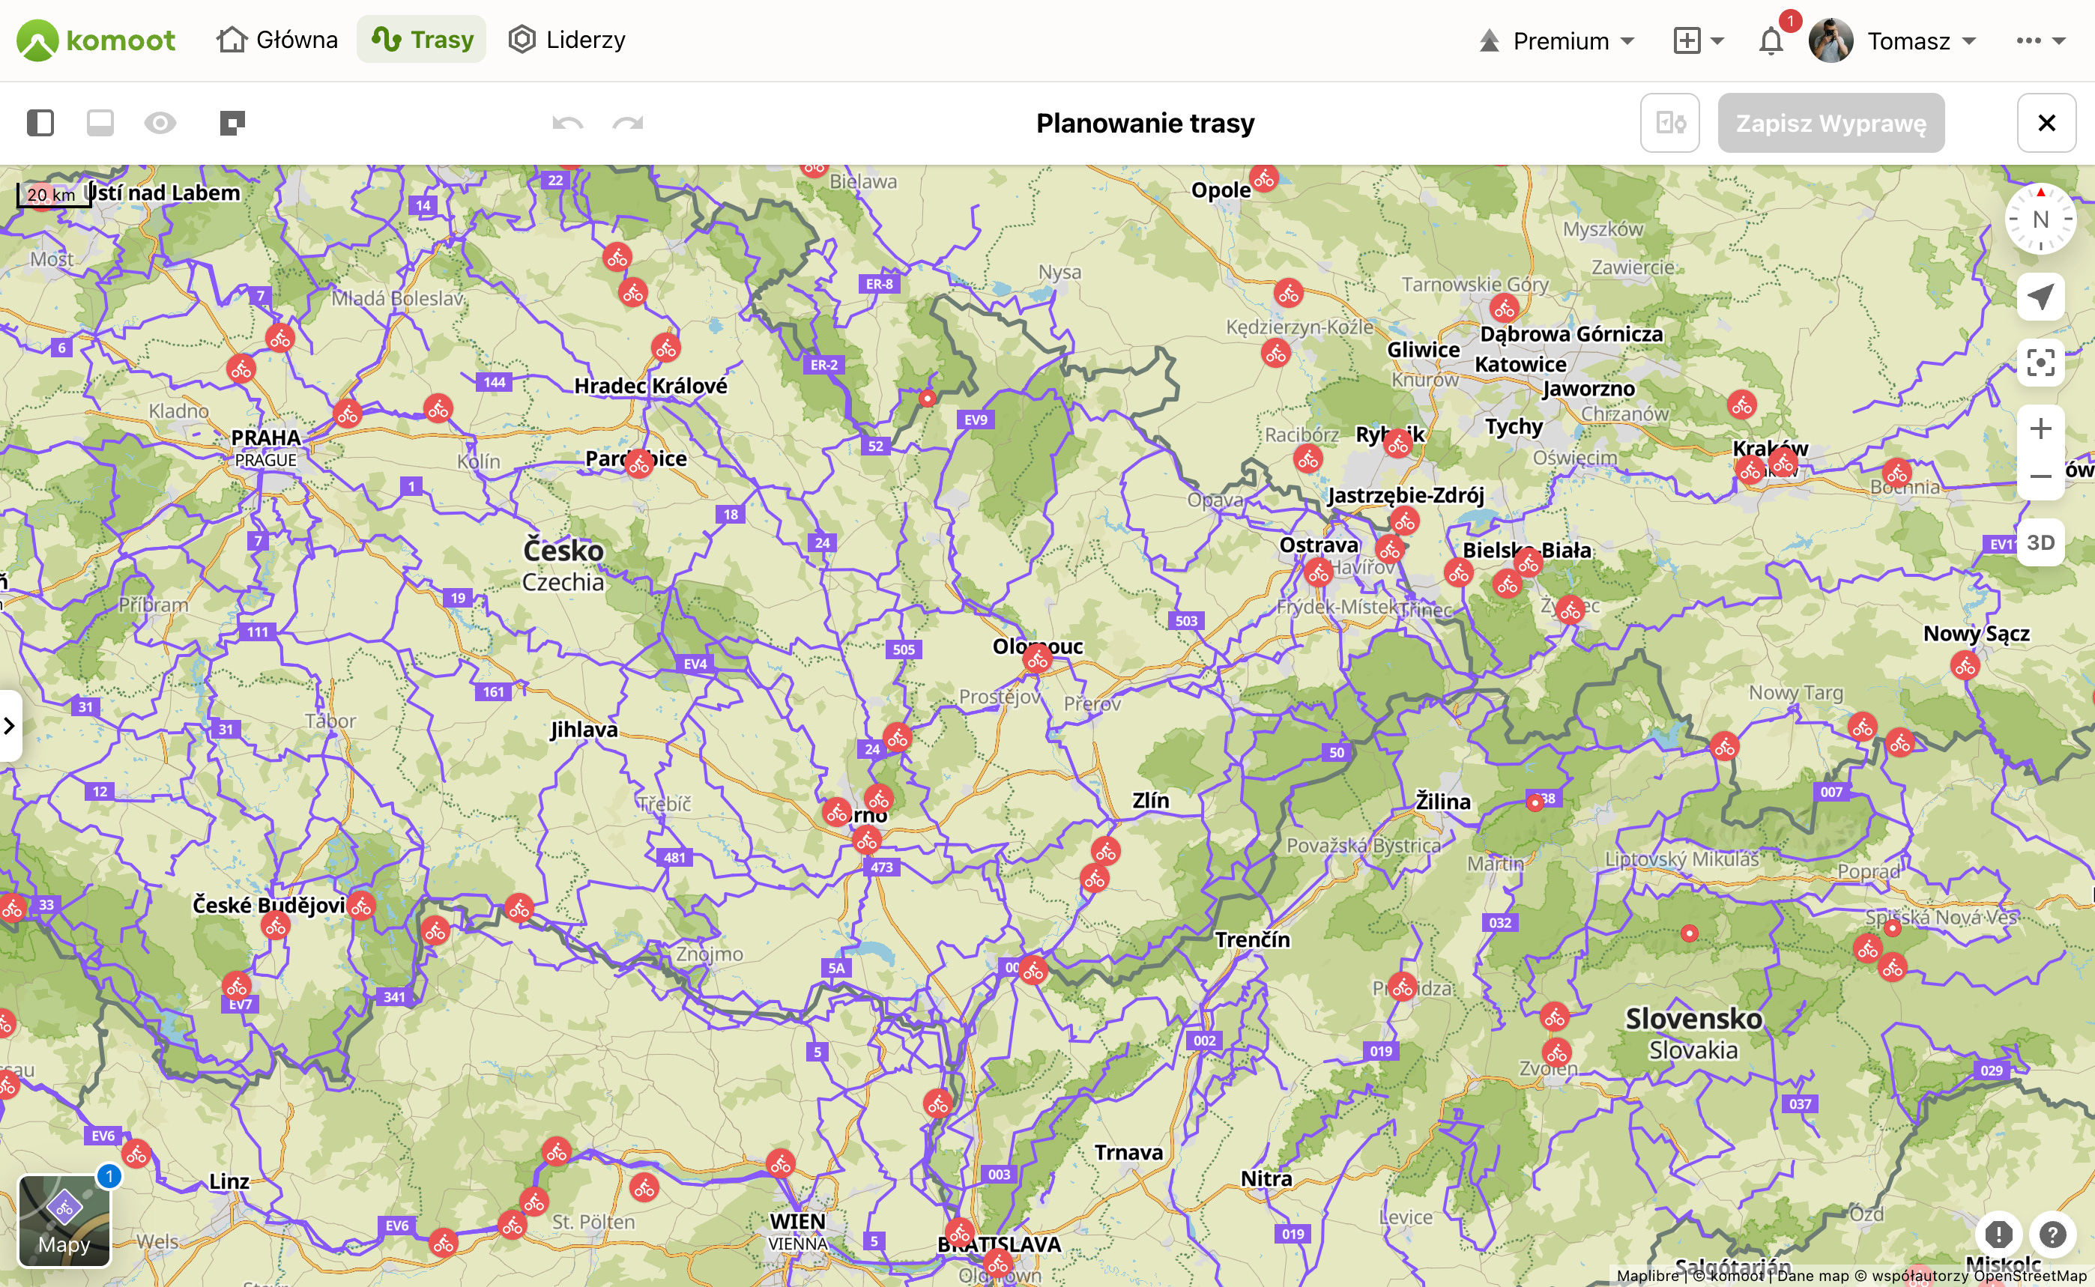Screen dimensions: 2095x1287
Task: Switch to the Liderzy tab
Action: (x=567, y=40)
